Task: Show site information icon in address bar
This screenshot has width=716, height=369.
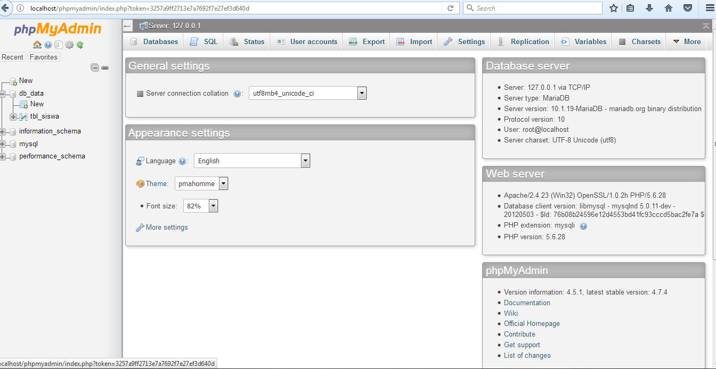Action: [20, 8]
